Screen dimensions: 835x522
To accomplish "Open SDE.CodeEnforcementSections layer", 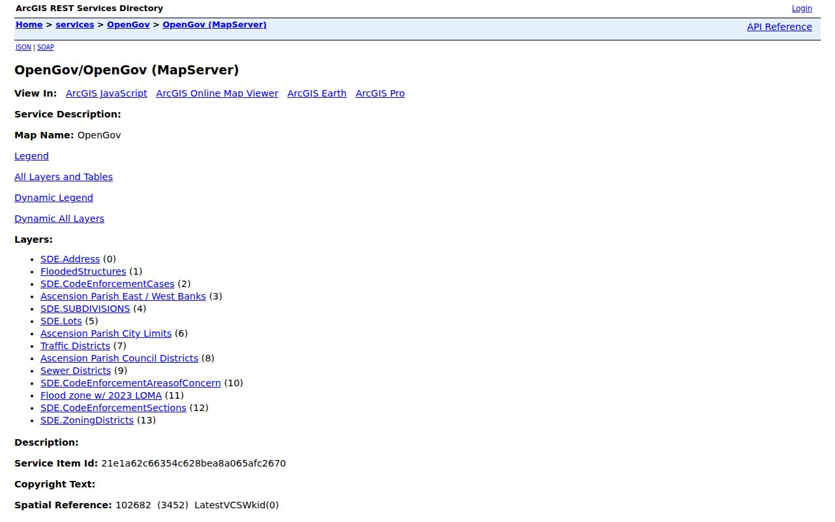I will pyautogui.click(x=114, y=408).
